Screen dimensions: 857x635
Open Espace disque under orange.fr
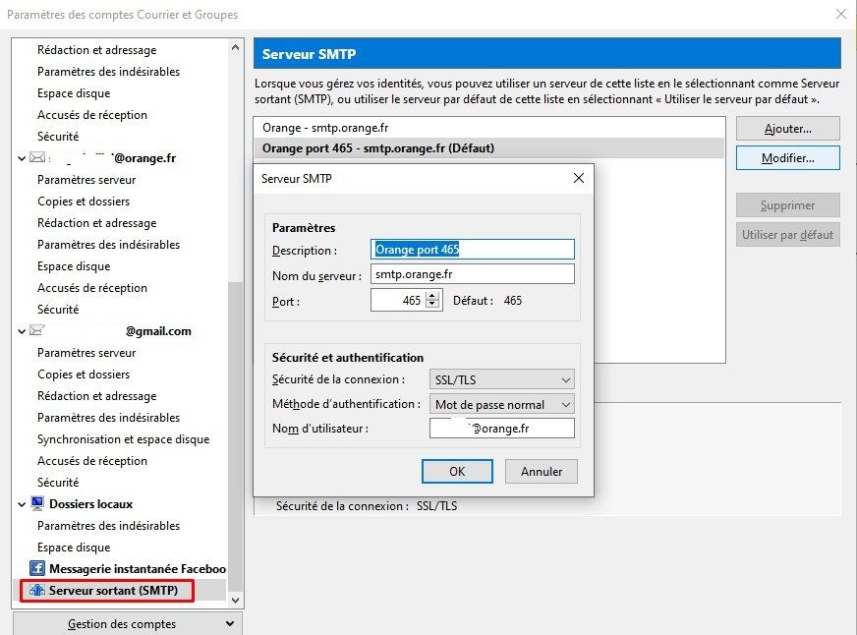point(74,266)
